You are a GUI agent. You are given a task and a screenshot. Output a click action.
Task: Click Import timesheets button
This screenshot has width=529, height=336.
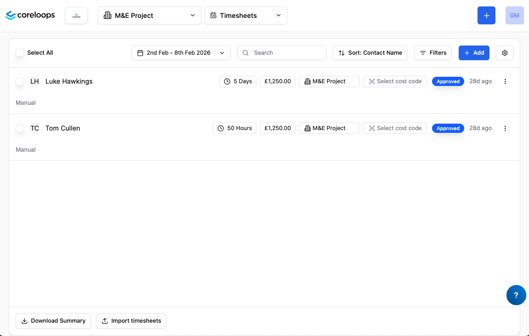coord(131,321)
